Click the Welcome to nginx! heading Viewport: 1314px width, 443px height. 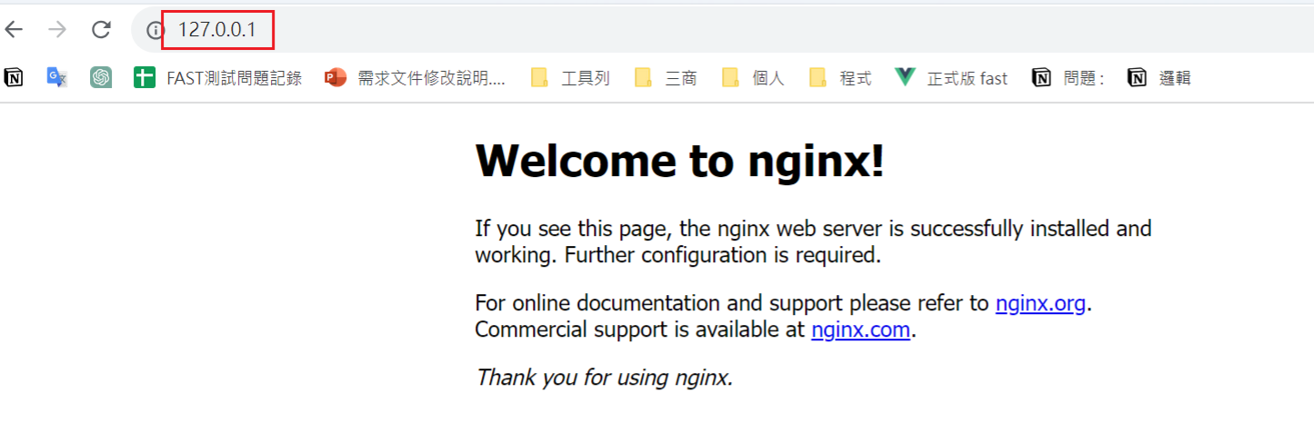point(679,162)
